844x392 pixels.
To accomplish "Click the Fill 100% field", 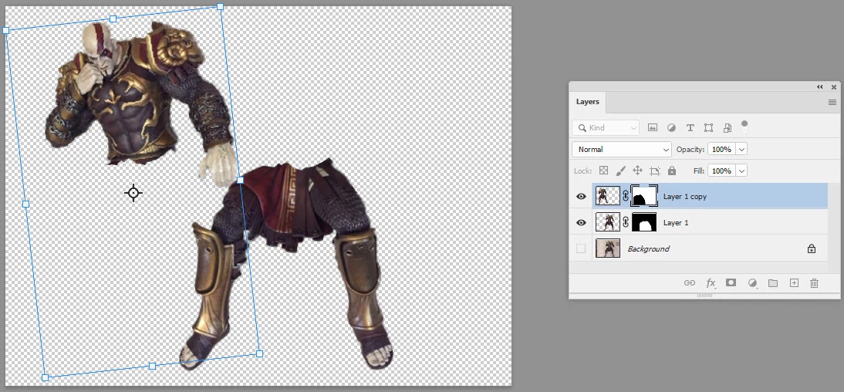I will click(x=721, y=171).
